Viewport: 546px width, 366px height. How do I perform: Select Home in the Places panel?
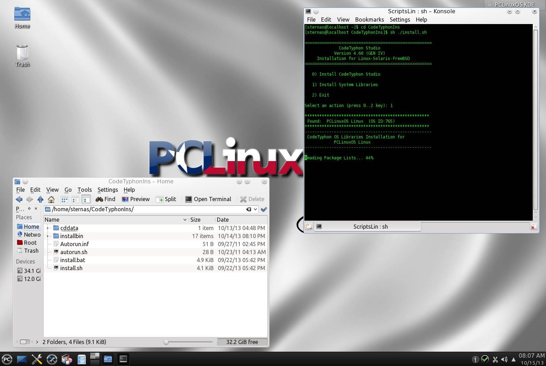pos(28,227)
